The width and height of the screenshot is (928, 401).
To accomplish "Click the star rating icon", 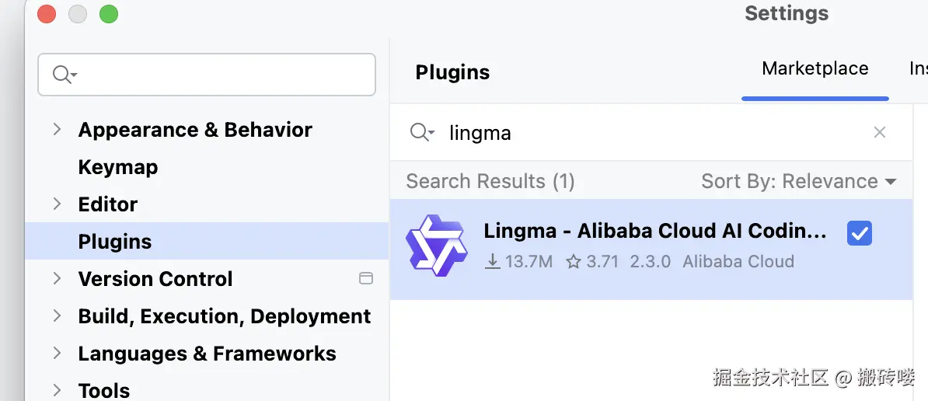I will [x=574, y=262].
